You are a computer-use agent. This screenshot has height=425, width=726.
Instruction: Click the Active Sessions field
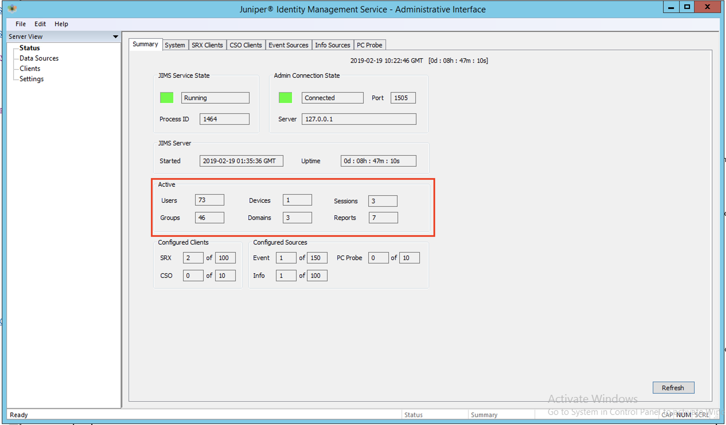click(x=383, y=201)
